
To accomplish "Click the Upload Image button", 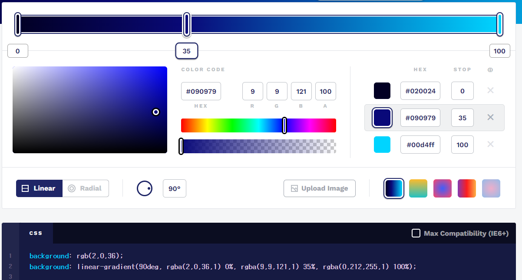I will (x=319, y=188).
